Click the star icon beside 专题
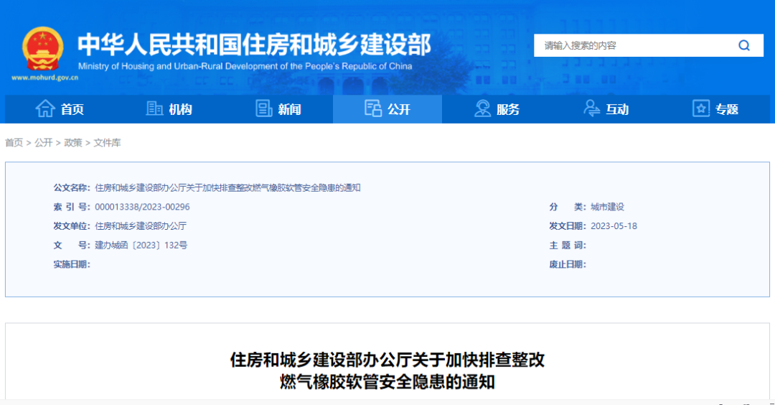 click(x=701, y=108)
